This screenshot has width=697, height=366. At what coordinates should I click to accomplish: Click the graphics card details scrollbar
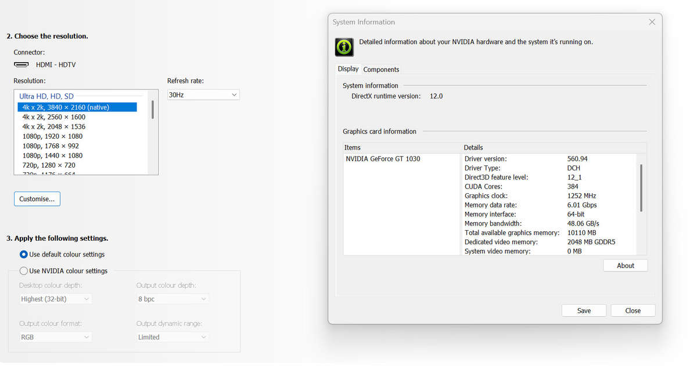pyautogui.click(x=641, y=188)
